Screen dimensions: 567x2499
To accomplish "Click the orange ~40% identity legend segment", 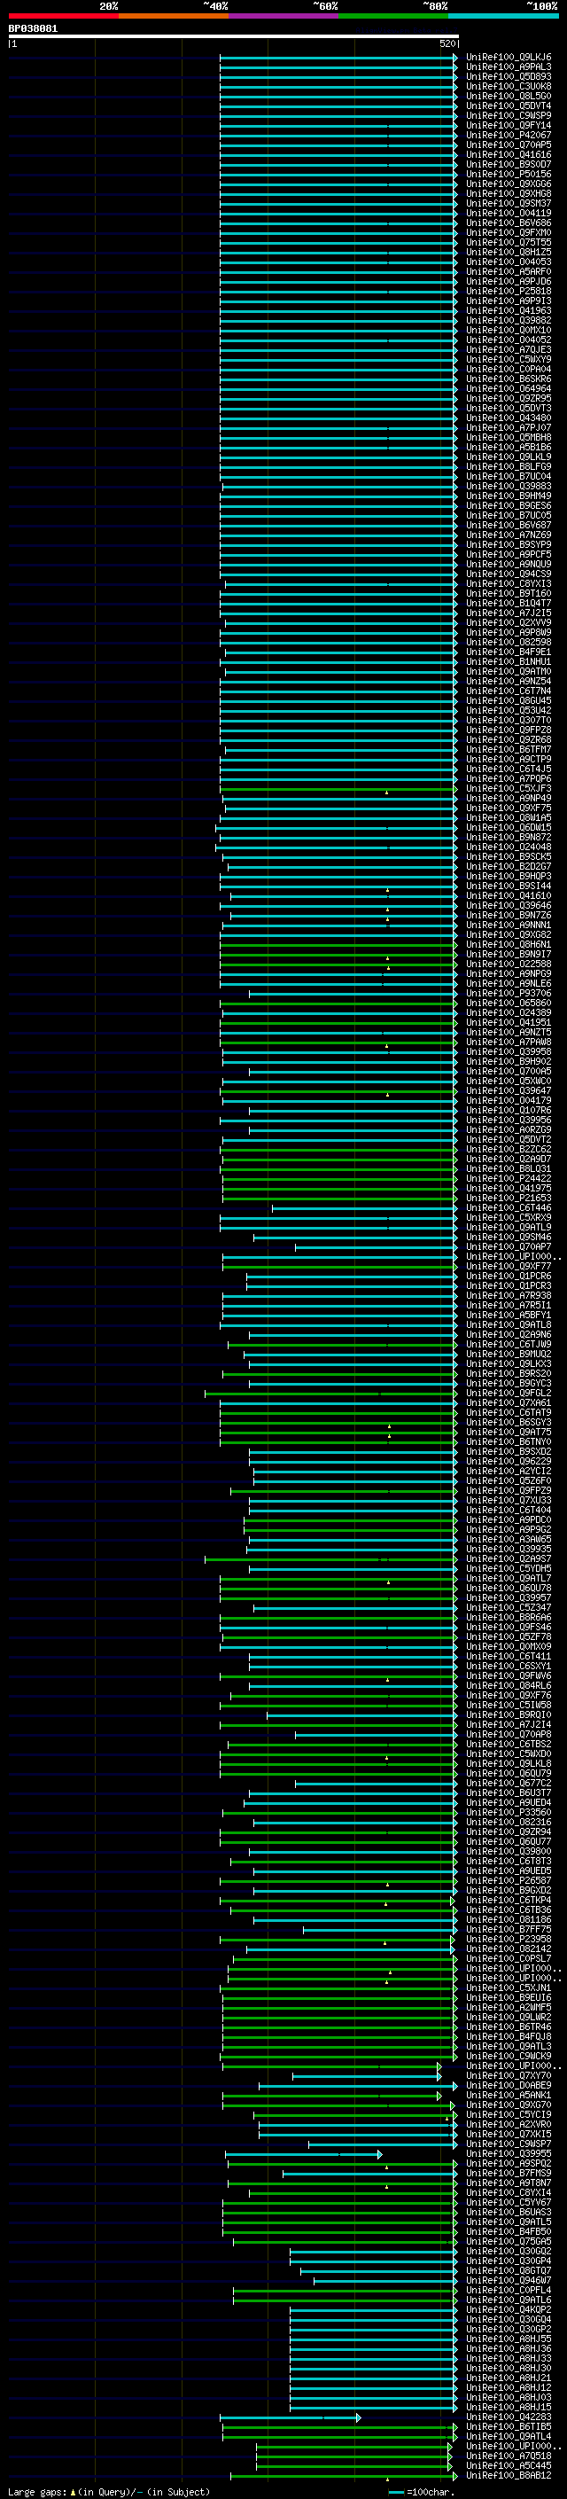I will 175,16.
